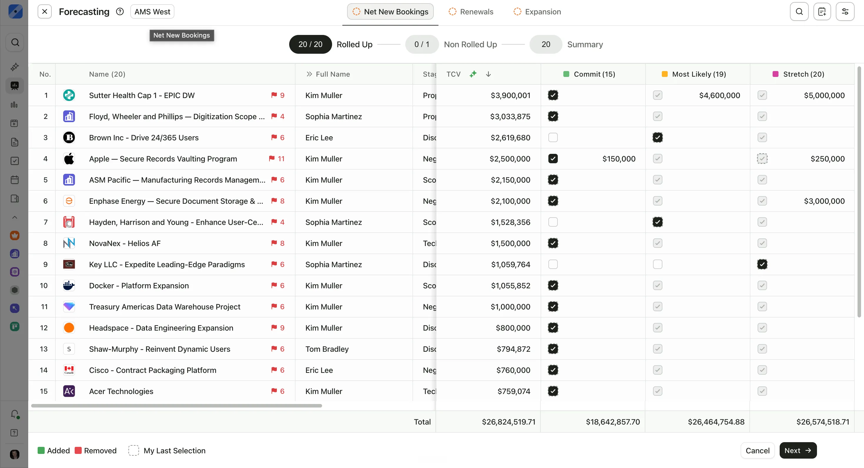
Task: Check Most Likely for Key LLC
Action: [x=658, y=264]
